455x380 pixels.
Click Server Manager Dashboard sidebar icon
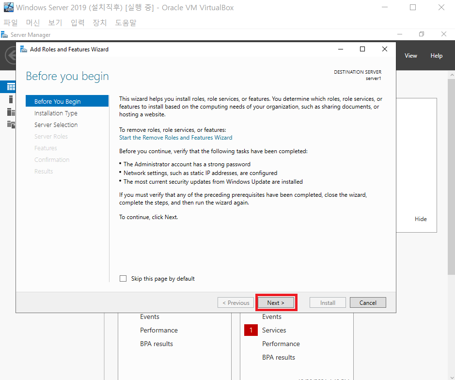click(11, 87)
